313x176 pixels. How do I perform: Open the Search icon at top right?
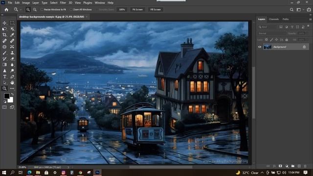[291, 10]
